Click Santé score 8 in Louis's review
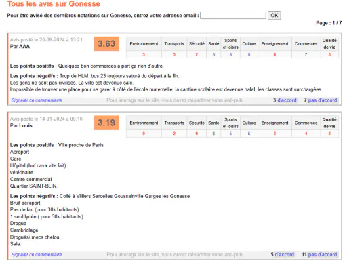This screenshot has height=265, width=347. coord(213,134)
